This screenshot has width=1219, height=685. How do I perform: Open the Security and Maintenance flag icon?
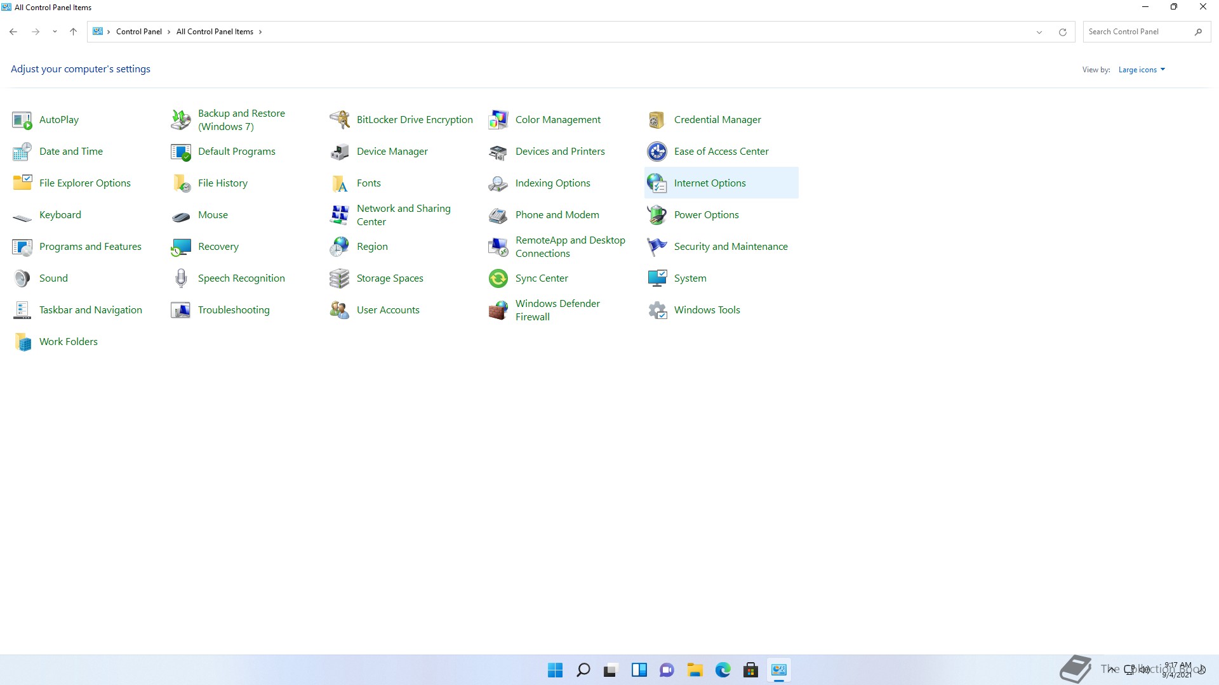(x=657, y=247)
